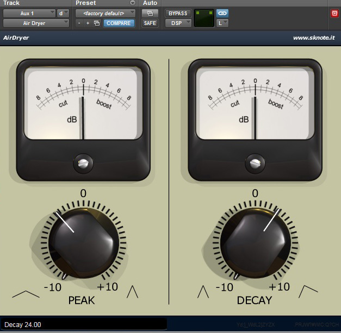Click the DECAY knob label
This screenshot has height=333, width=341.
click(255, 300)
